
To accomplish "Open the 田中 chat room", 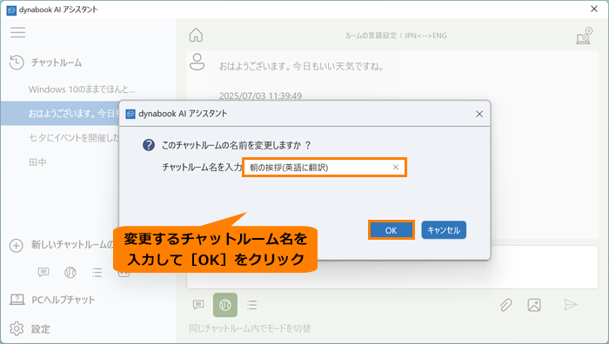I will 37,162.
